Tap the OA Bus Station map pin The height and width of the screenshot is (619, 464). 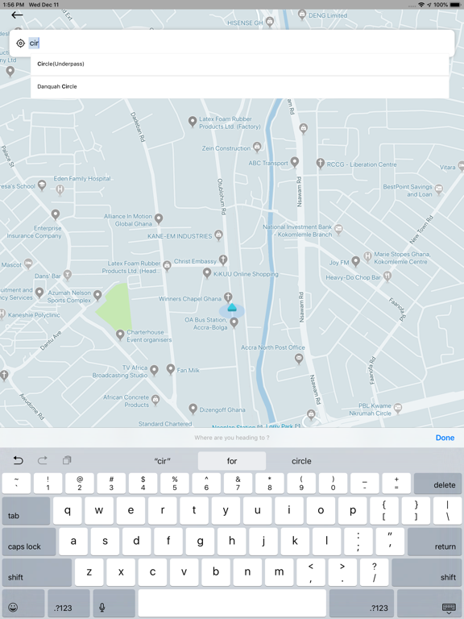coord(234,322)
